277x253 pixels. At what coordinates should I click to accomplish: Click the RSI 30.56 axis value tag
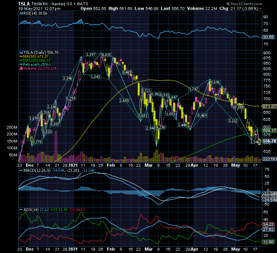(x=268, y=37)
